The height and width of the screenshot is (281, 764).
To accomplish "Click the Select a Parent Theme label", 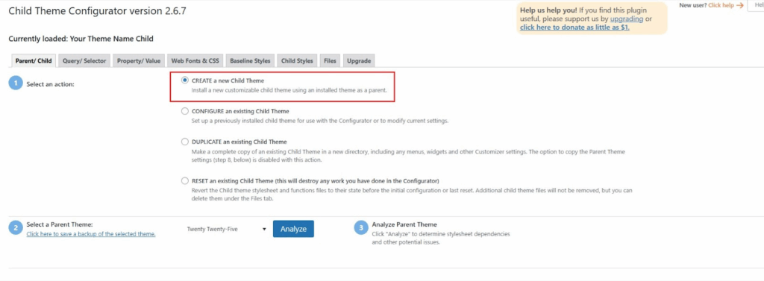I will click(x=60, y=225).
